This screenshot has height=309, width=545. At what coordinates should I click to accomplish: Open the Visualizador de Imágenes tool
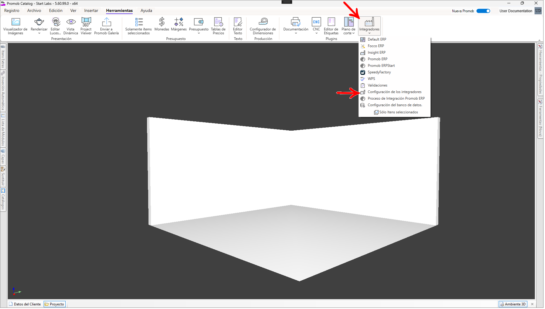tap(15, 26)
